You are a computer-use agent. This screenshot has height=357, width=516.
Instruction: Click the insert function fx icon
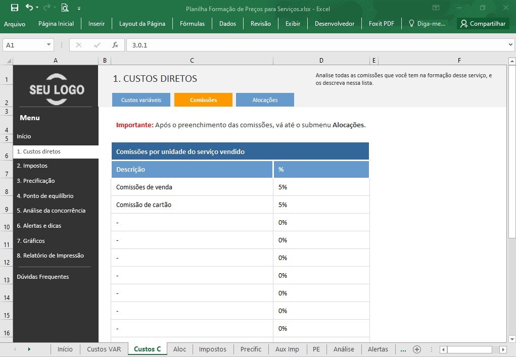point(115,45)
